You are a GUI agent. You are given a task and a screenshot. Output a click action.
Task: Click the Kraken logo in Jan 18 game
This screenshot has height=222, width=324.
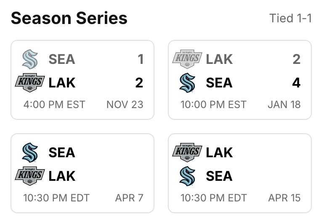point(187,82)
